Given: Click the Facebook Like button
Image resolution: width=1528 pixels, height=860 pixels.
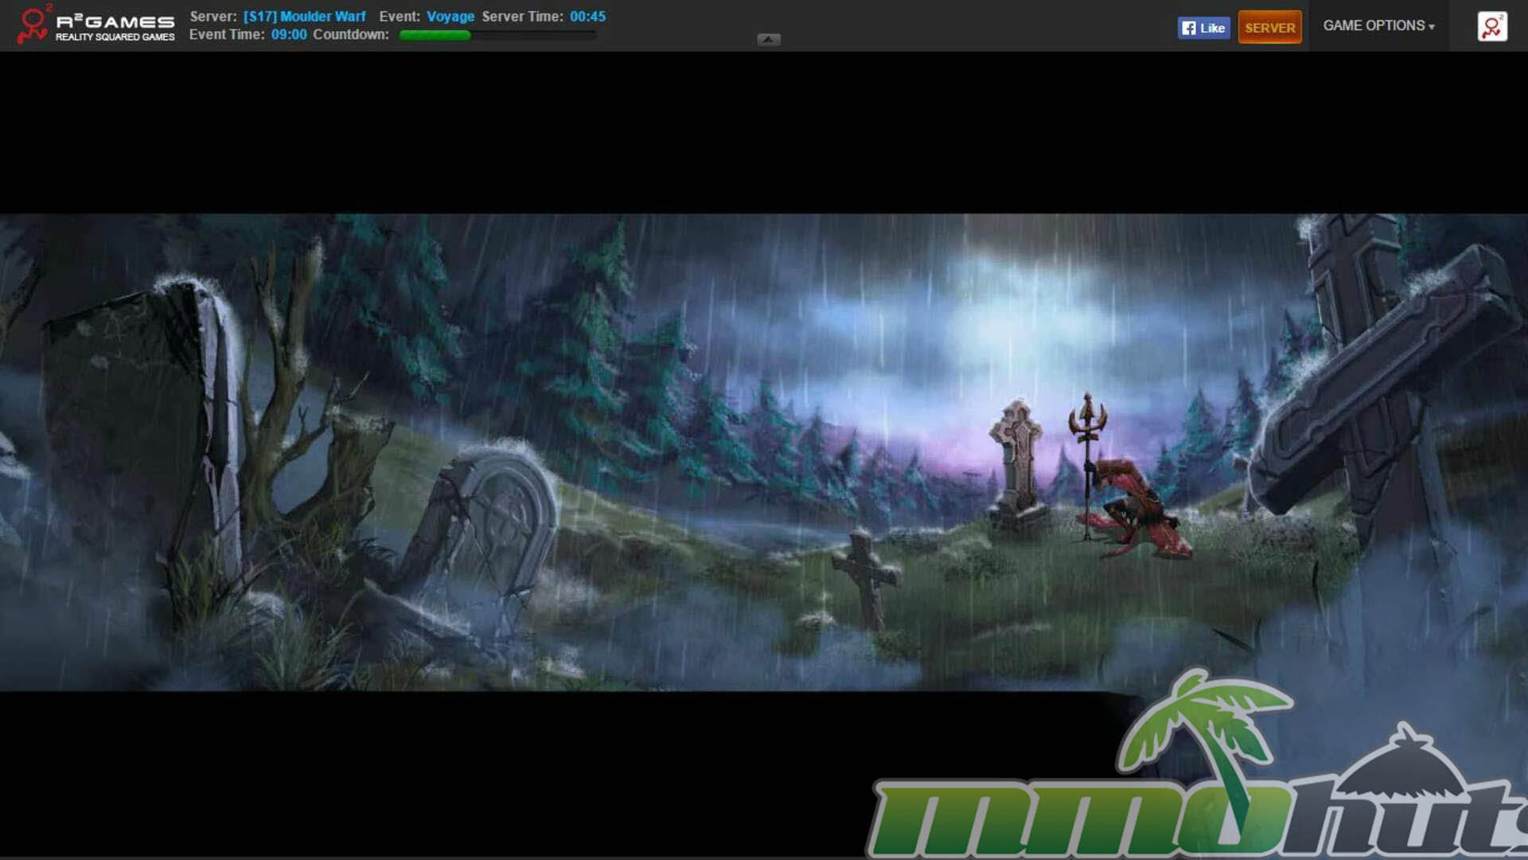Looking at the screenshot, I should [x=1203, y=28].
